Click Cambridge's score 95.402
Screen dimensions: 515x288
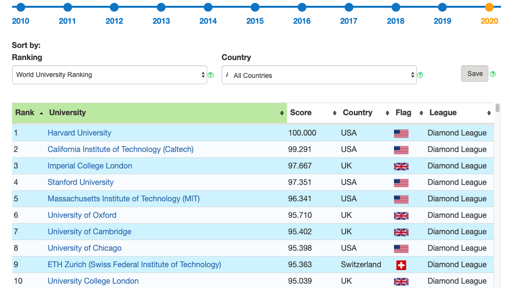click(300, 231)
